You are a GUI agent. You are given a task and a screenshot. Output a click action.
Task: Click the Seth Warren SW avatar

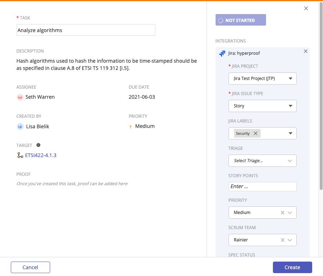tap(20, 97)
